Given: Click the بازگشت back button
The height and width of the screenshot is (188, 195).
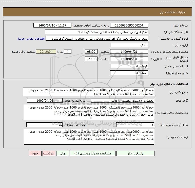Looking at the screenshot, I should [49, 153].
